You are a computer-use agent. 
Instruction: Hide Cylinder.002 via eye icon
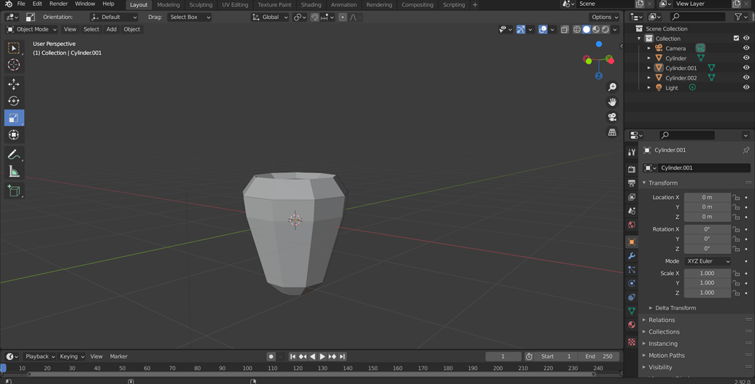pyautogui.click(x=746, y=77)
